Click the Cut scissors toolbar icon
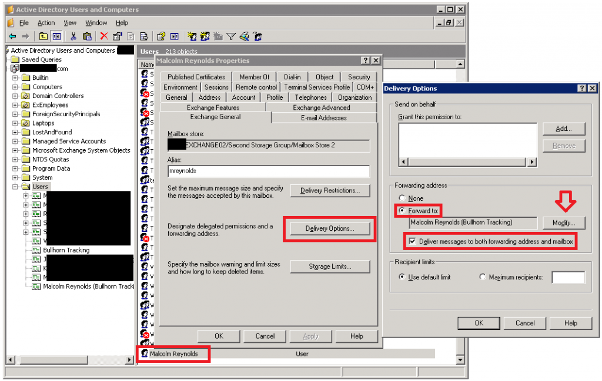 [73, 36]
